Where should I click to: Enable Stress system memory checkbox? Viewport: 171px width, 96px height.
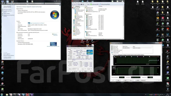pyautogui.click(x=113, y=50)
